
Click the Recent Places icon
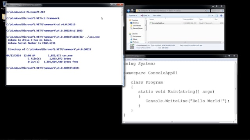131,28
